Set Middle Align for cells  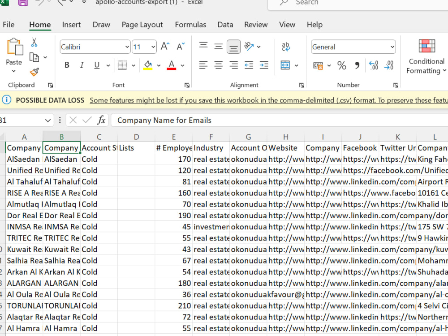coord(218,46)
